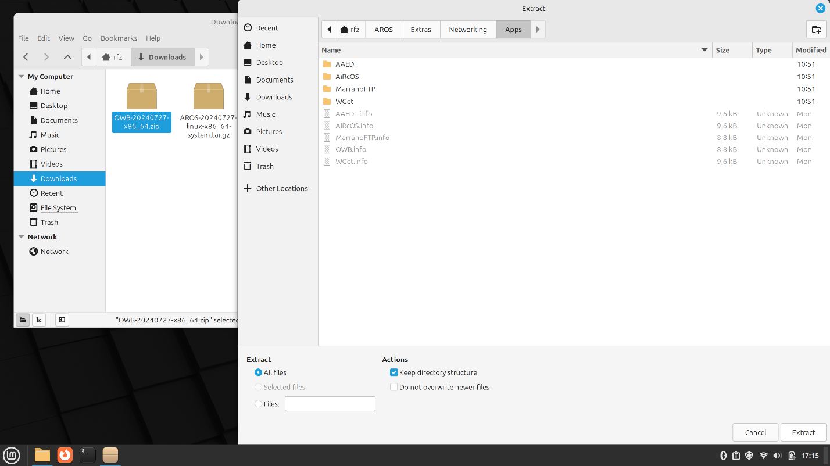
Task: Click the MarranoFTP folder icon
Action: point(327,89)
